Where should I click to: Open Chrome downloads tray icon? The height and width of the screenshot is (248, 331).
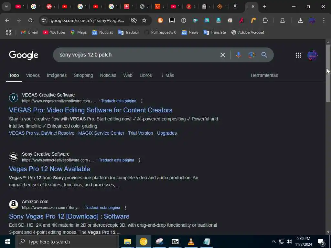click(x=300, y=20)
